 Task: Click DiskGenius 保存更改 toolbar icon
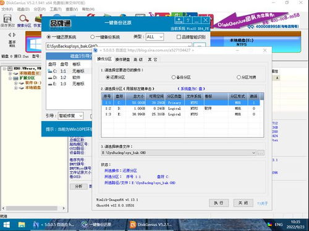[7, 19]
